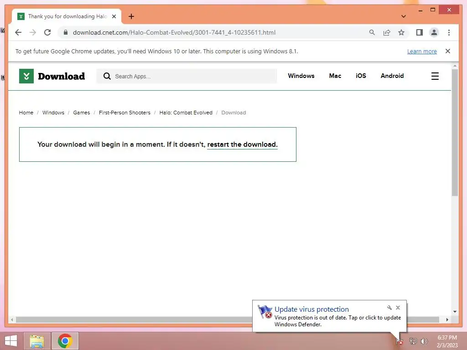Screen dimensions: 467x350
Task: Open the volume tray icon
Action: [424, 341]
